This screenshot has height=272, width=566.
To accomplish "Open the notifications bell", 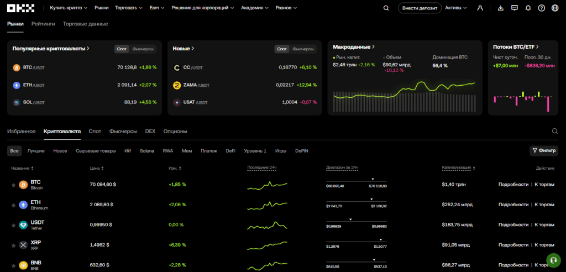I will 528,8.
